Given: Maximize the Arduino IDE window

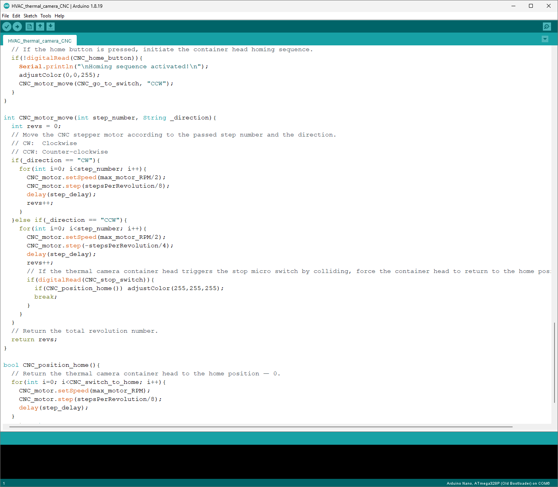Looking at the screenshot, I should click(531, 6).
